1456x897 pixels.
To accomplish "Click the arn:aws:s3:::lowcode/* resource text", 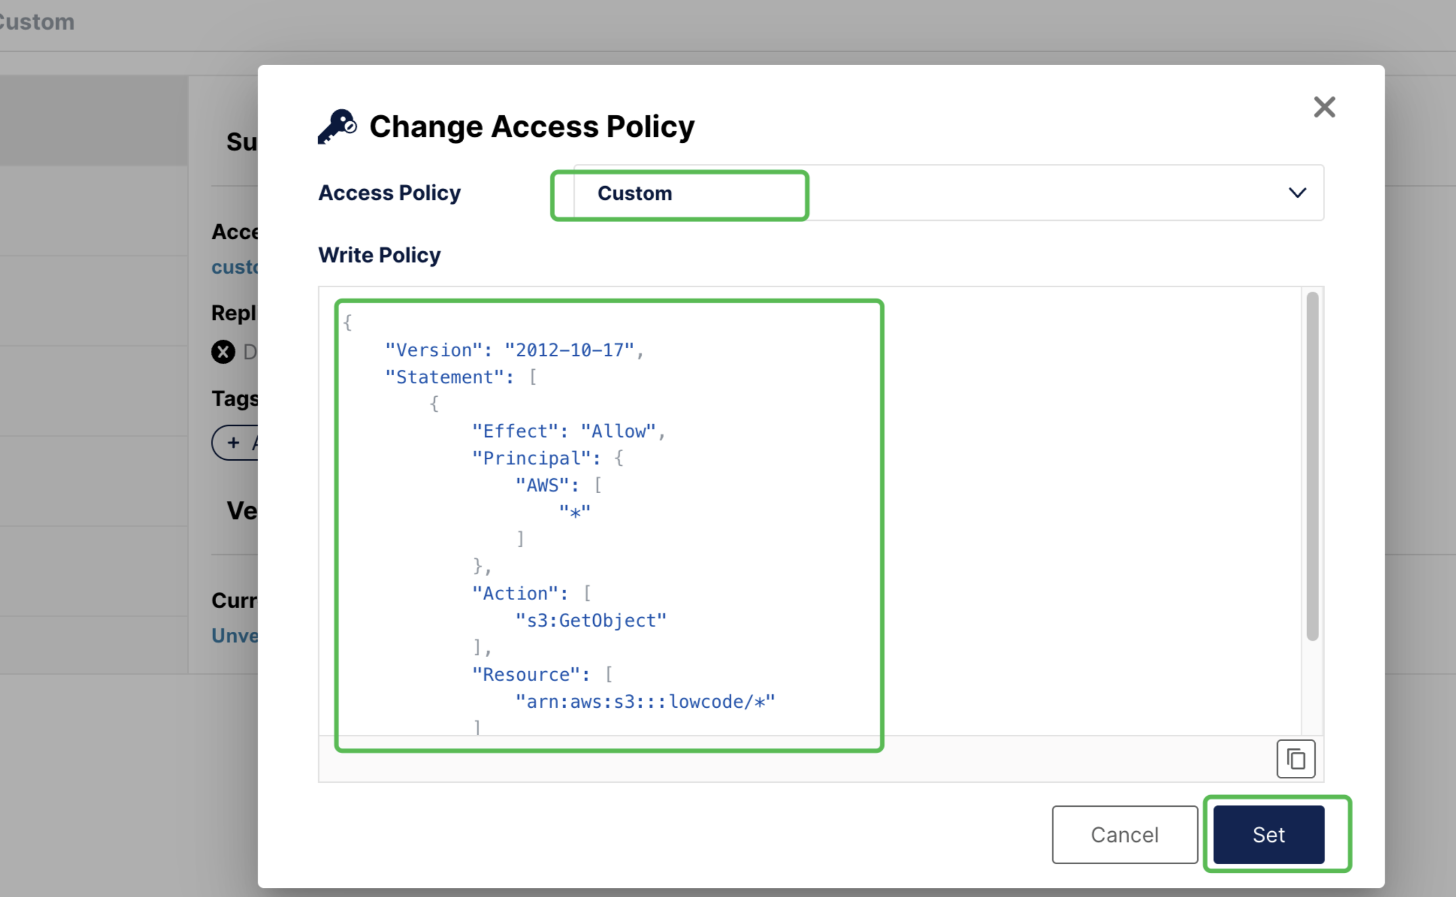I will (x=645, y=701).
